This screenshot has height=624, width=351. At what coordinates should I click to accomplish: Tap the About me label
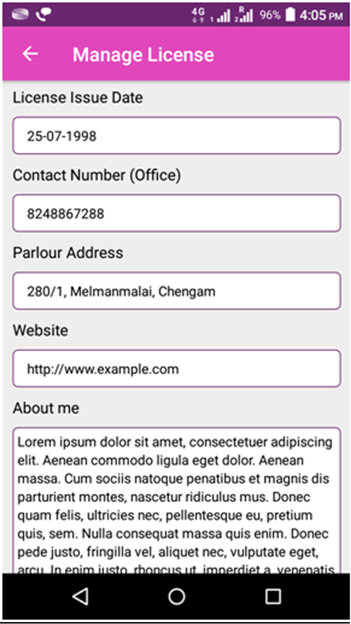[45, 408]
